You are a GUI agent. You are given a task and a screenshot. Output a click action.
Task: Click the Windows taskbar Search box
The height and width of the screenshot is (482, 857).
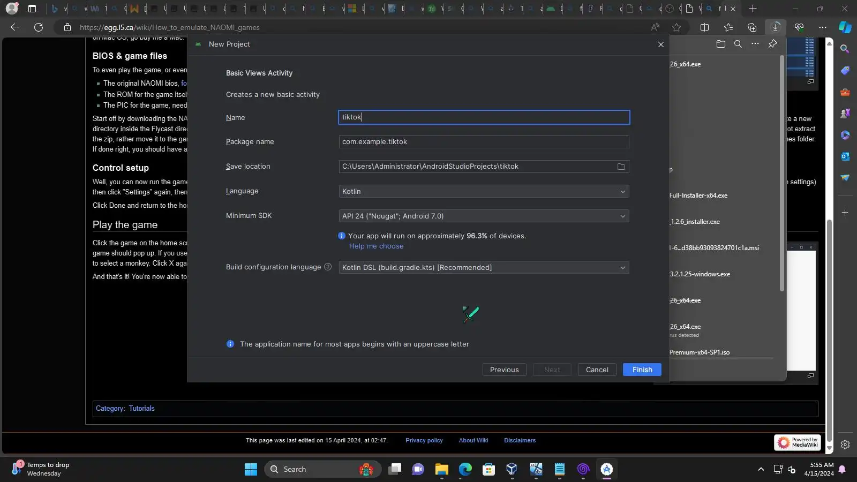point(322,469)
